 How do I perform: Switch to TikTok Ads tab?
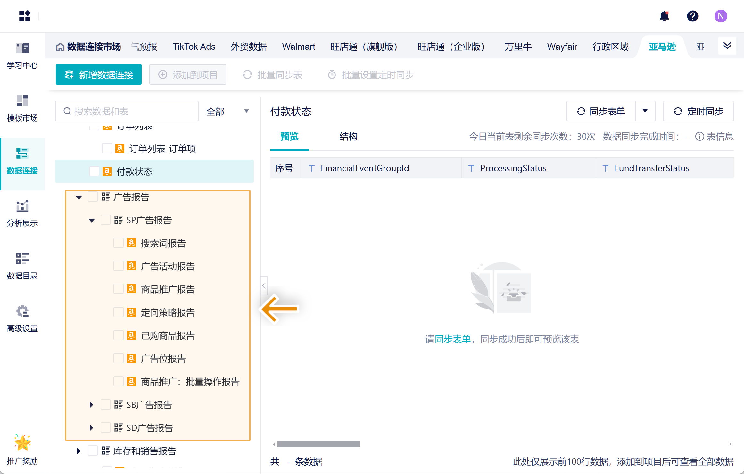194,47
